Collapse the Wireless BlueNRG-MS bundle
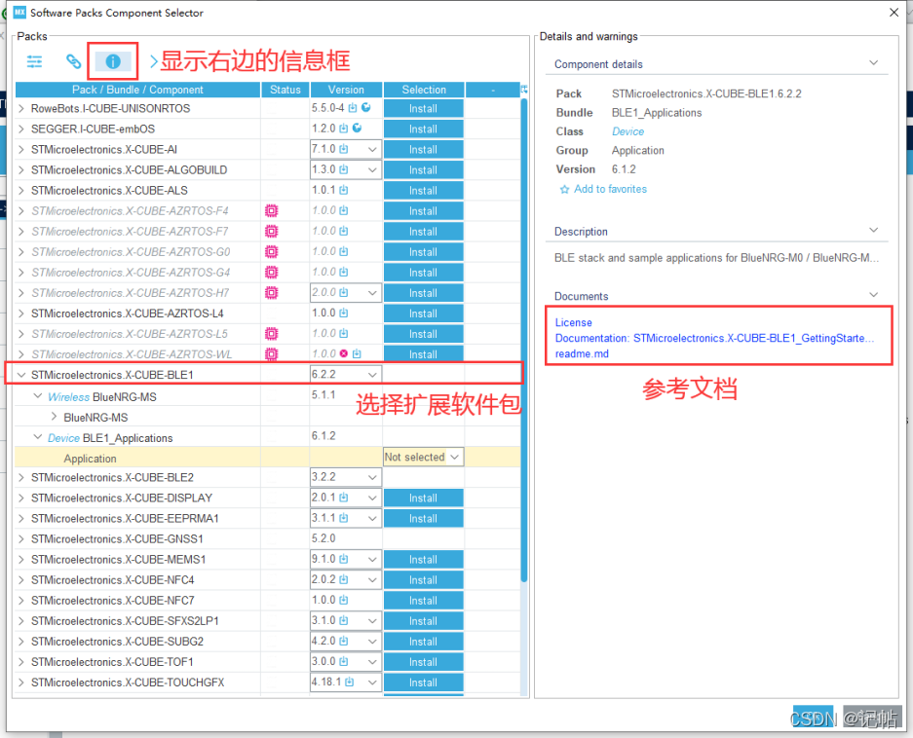The height and width of the screenshot is (738, 913). 38,395
